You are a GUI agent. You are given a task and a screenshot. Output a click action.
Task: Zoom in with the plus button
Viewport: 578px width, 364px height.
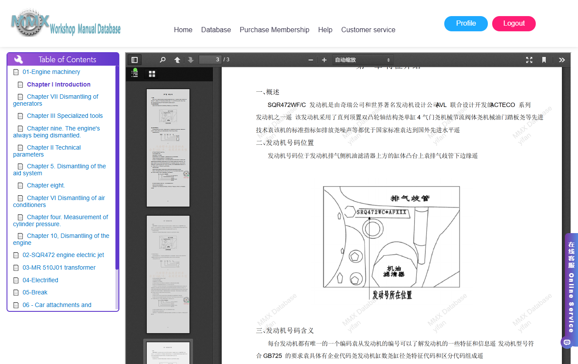[324, 60]
